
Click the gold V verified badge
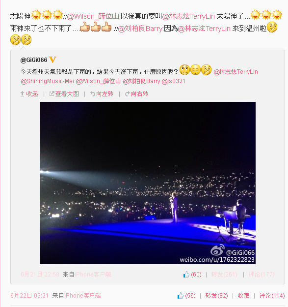tap(52, 60)
